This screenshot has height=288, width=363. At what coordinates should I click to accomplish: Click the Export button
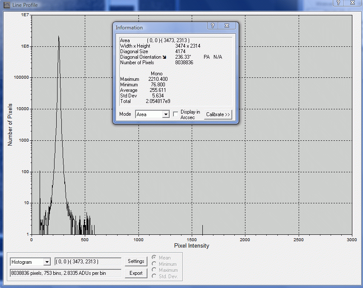tap(136, 273)
